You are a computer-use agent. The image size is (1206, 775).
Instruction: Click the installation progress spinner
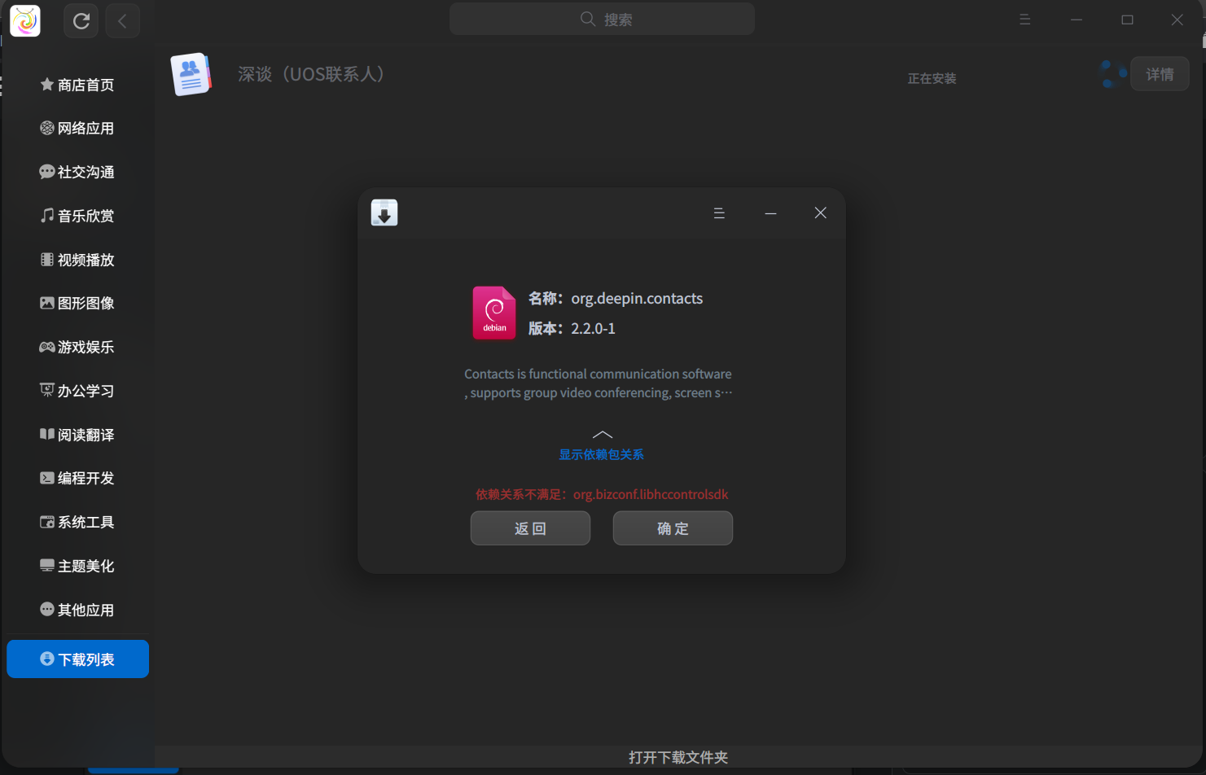coord(1112,73)
